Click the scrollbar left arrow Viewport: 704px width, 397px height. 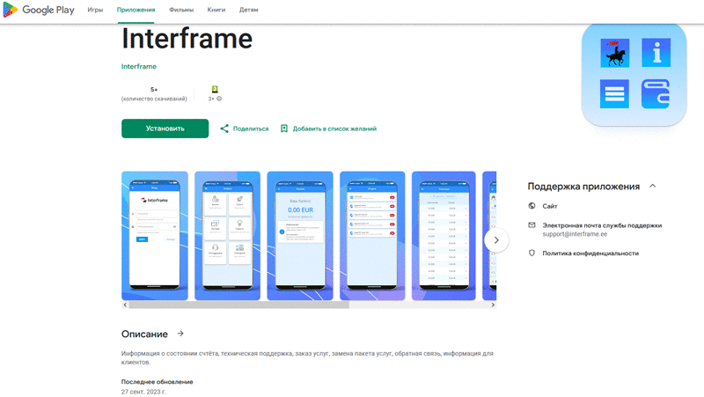click(125, 305)
